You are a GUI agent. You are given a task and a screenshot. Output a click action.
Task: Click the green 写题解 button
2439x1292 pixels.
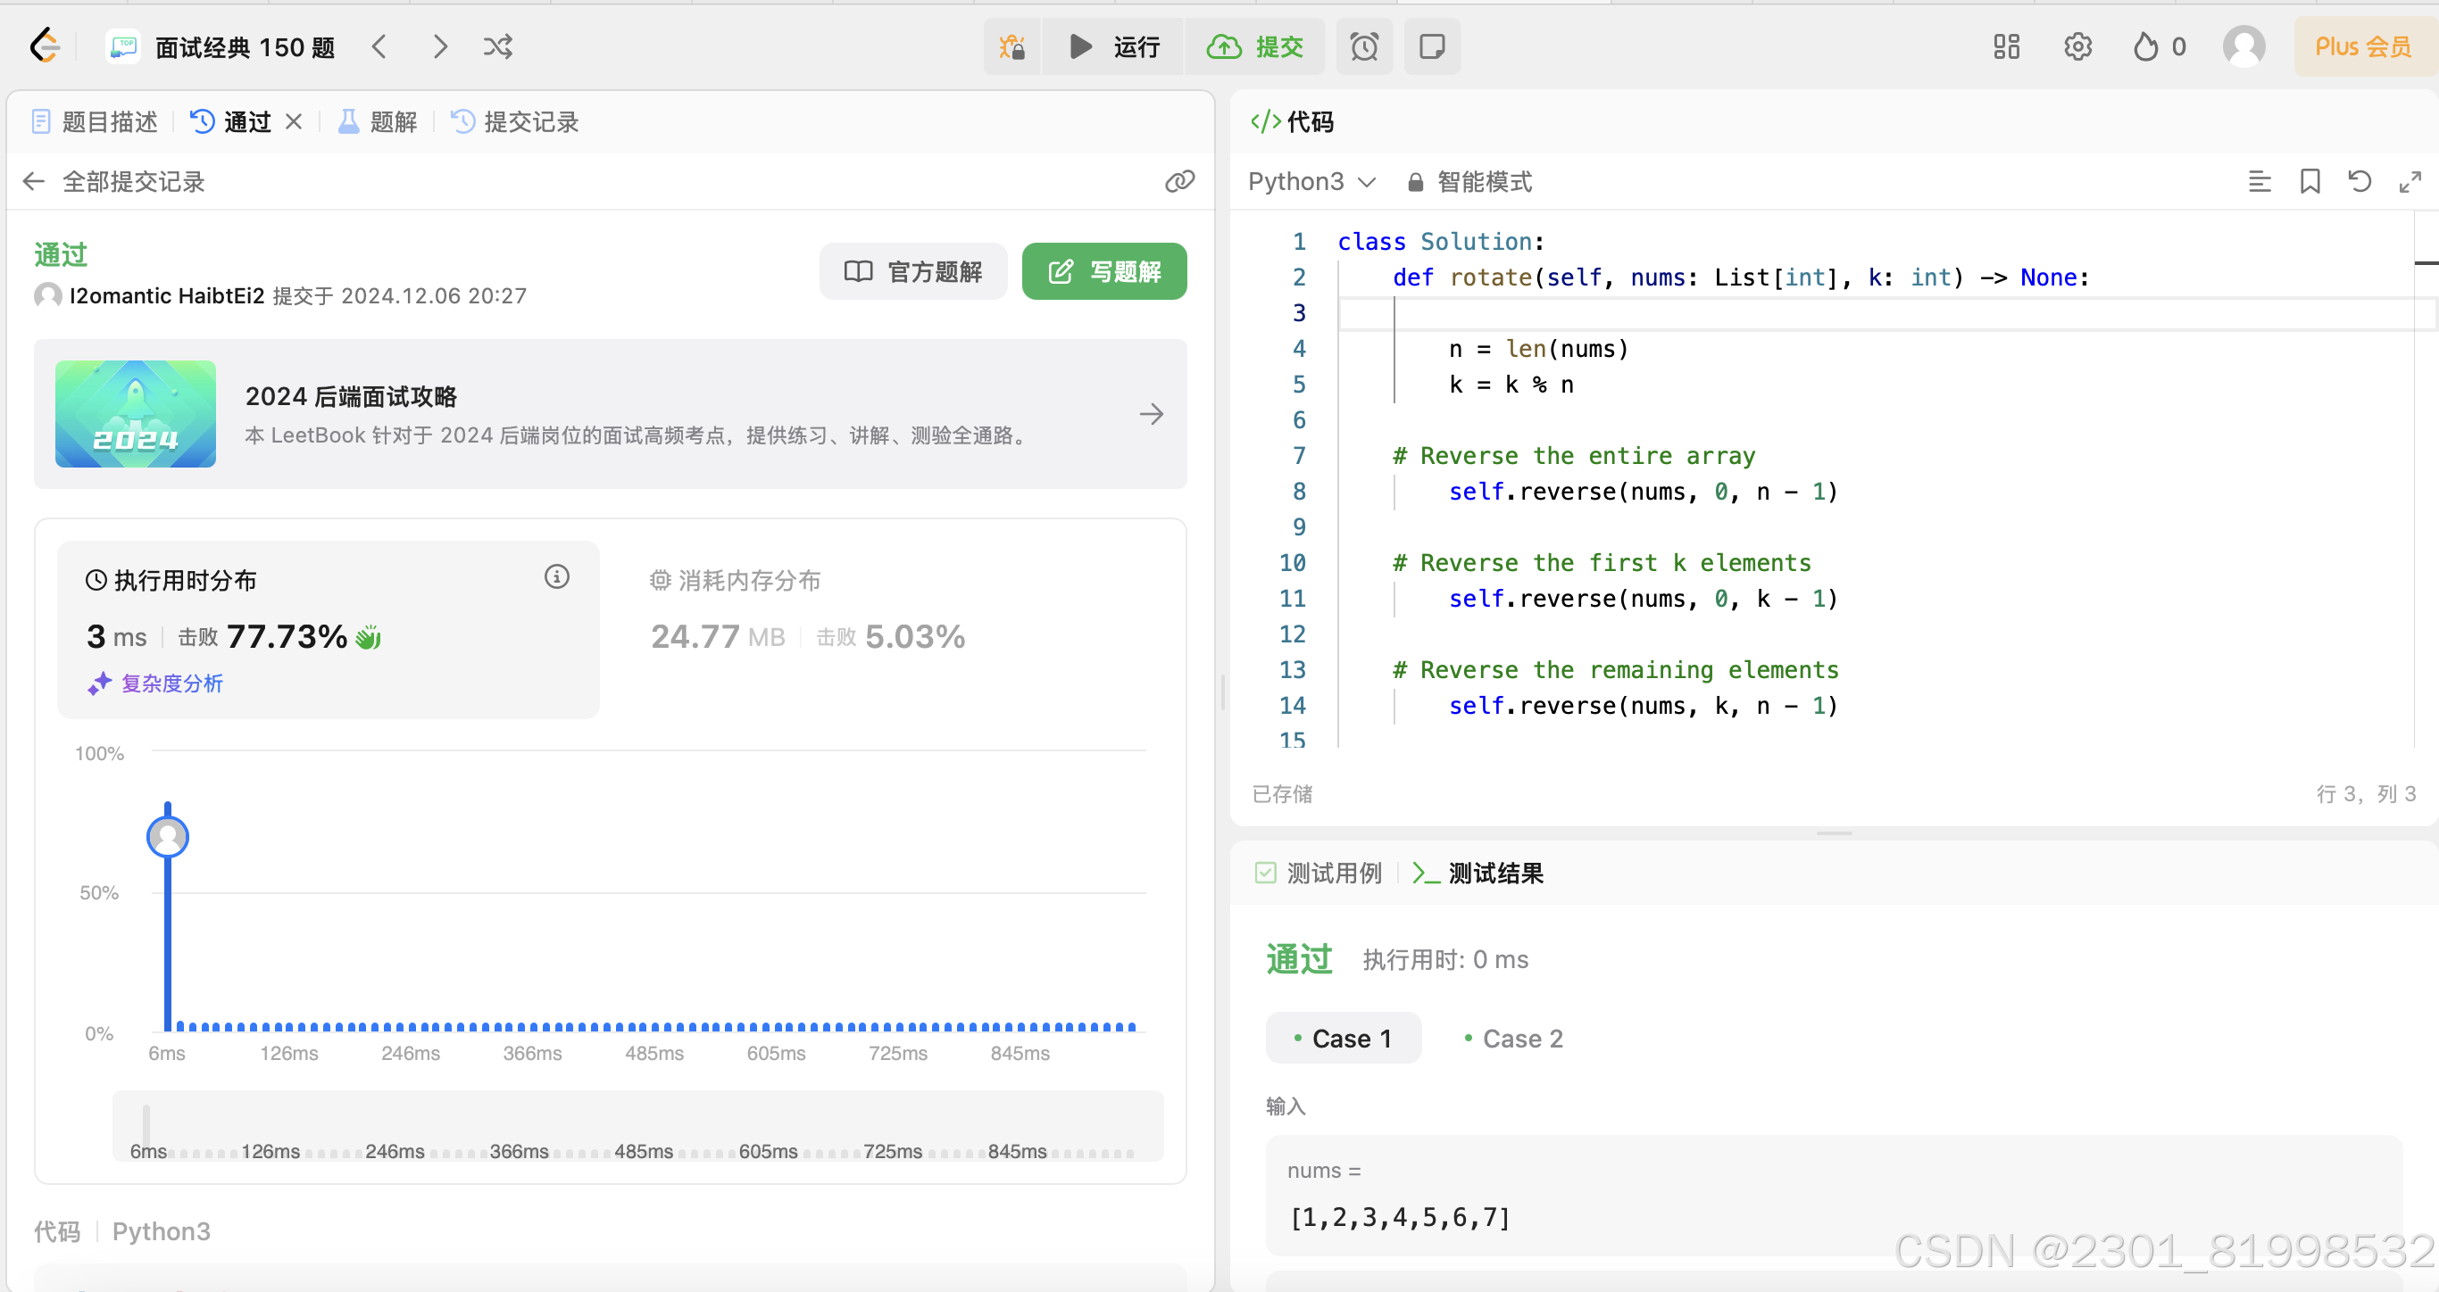click(x=1104, y=271)
